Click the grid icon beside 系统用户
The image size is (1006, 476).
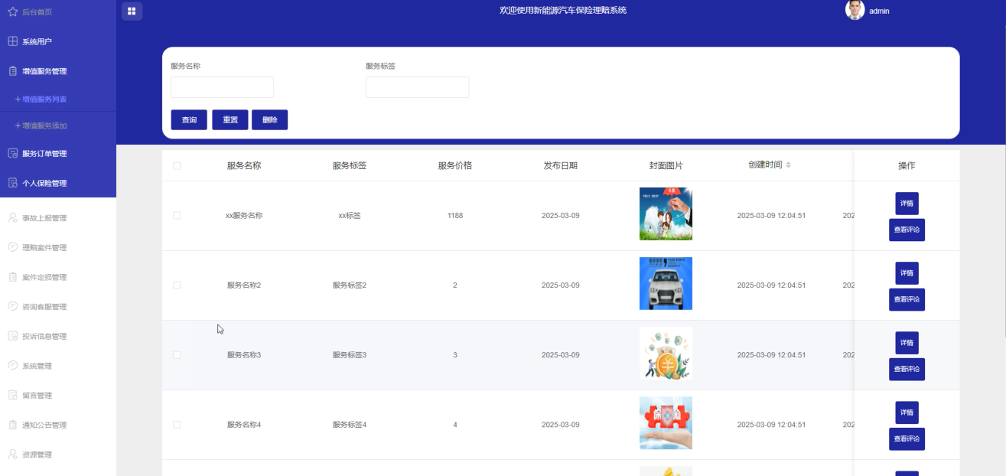(12, 41)
